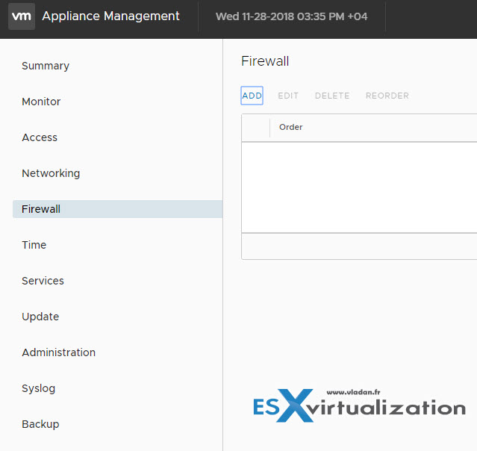Open the Update section
477x451 pixels.
40,317
